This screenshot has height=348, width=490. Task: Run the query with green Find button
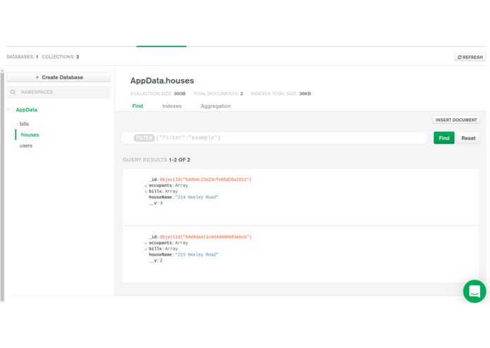tap(443, 138)
